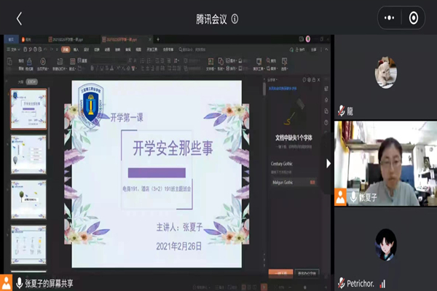Screen dimensions: 437x291
Task: Click the outlined button beside orange download
Action: click(x=307, y=274)
